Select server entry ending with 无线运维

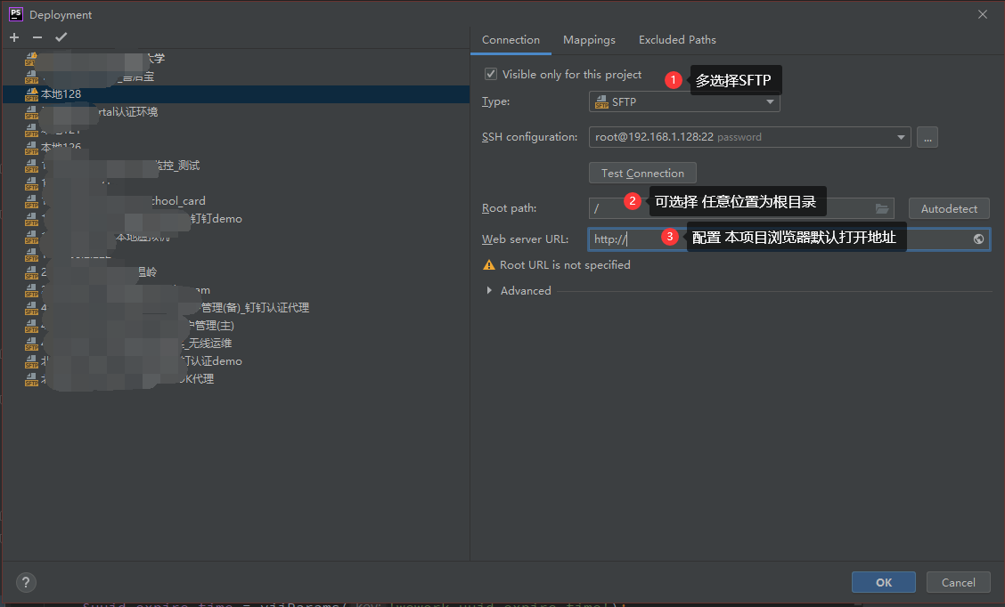point(236,344)
